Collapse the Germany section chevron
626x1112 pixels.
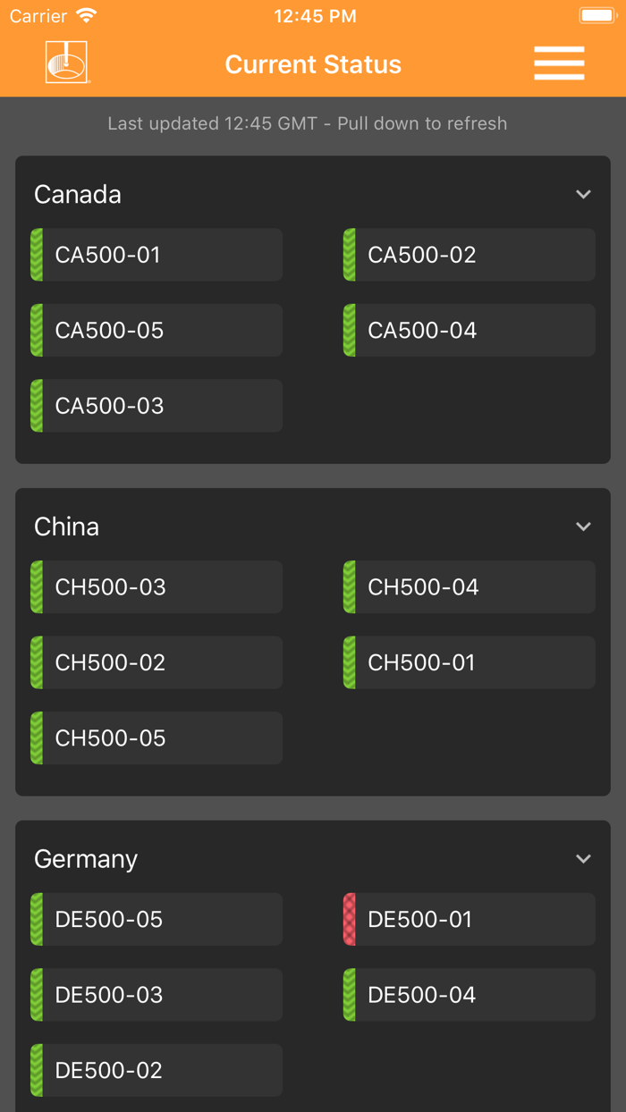[583, 858]
